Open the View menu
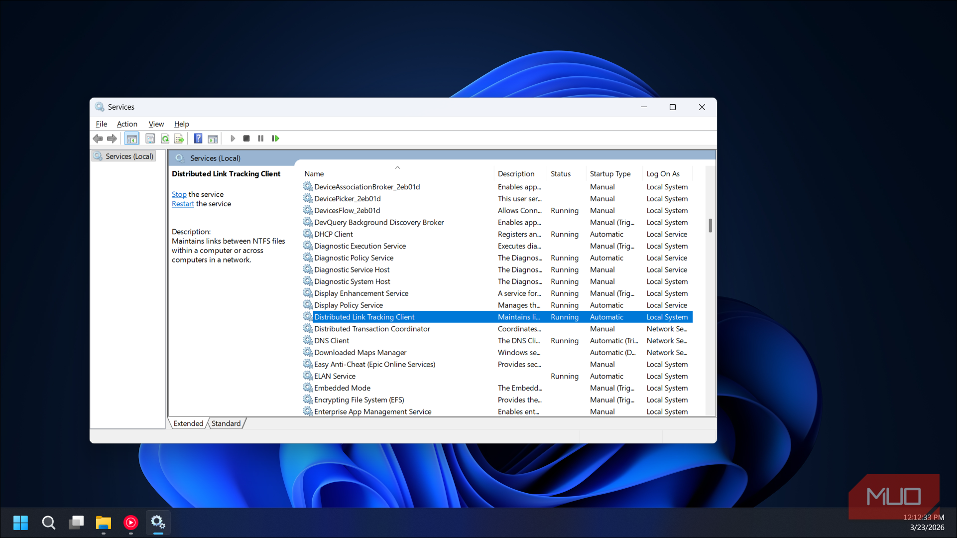Screen dimensions: 957x538 tap(156, 124)
